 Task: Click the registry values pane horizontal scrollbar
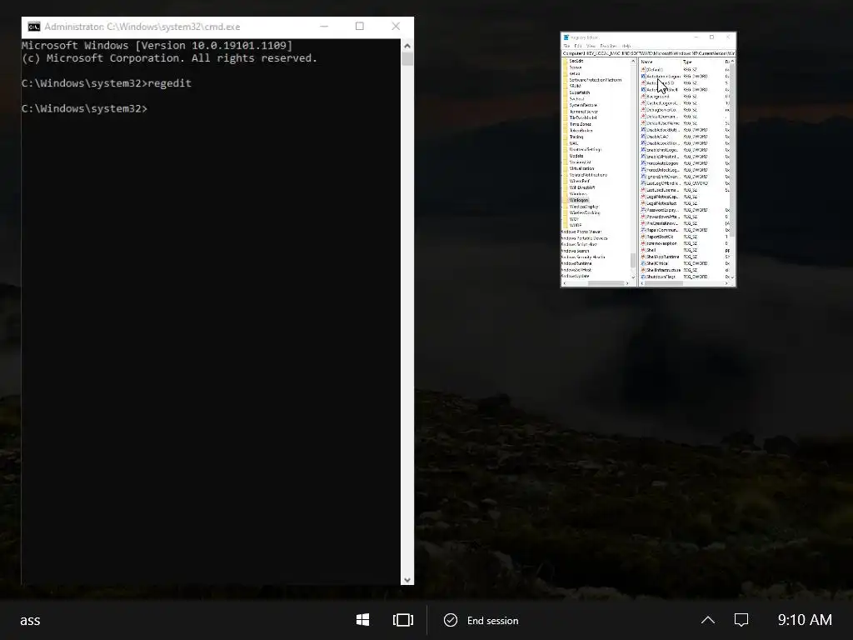[664, 283]
